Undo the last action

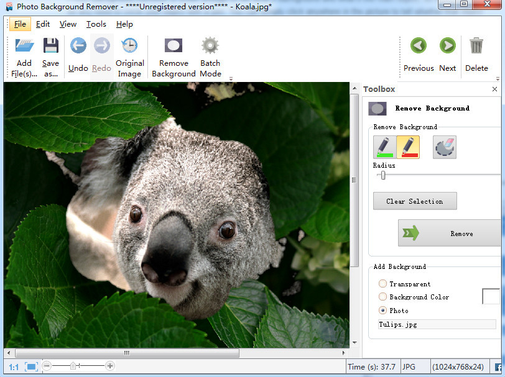[78, 47]
